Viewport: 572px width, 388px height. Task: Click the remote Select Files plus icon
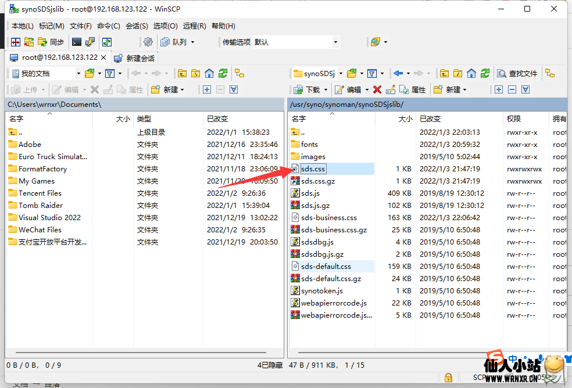point(499,89)
